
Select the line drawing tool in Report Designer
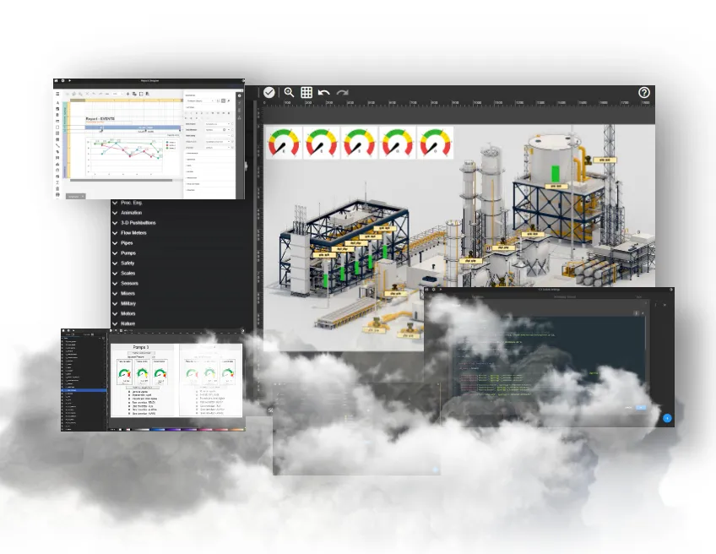[57, 145]
